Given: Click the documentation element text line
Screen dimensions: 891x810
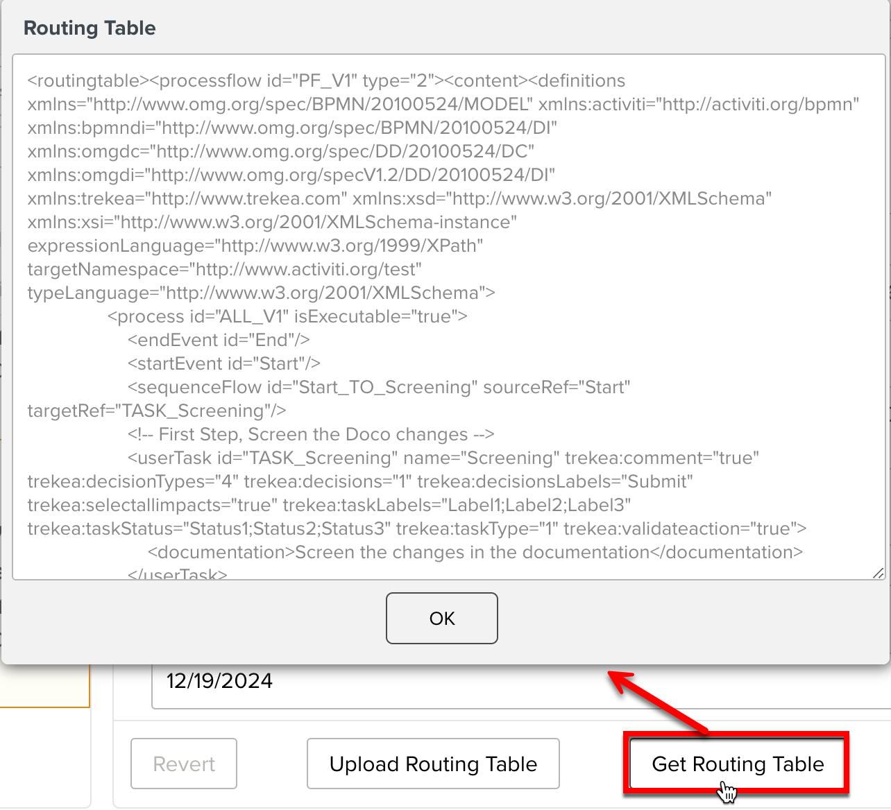Looking at the screenshot, I should point(475,552).
